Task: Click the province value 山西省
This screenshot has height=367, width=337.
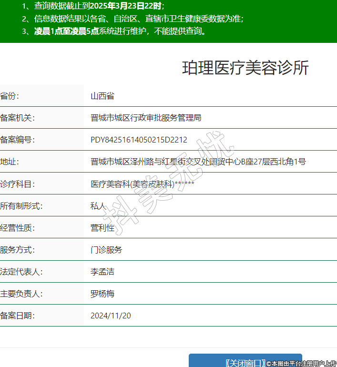Action: [x=102, y=96]
